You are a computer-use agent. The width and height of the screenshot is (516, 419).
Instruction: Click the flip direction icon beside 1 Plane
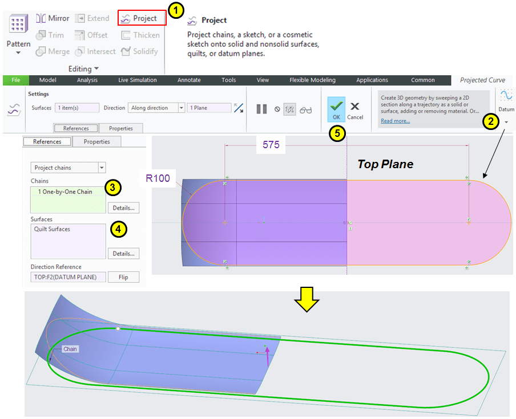tap(239, 108)
